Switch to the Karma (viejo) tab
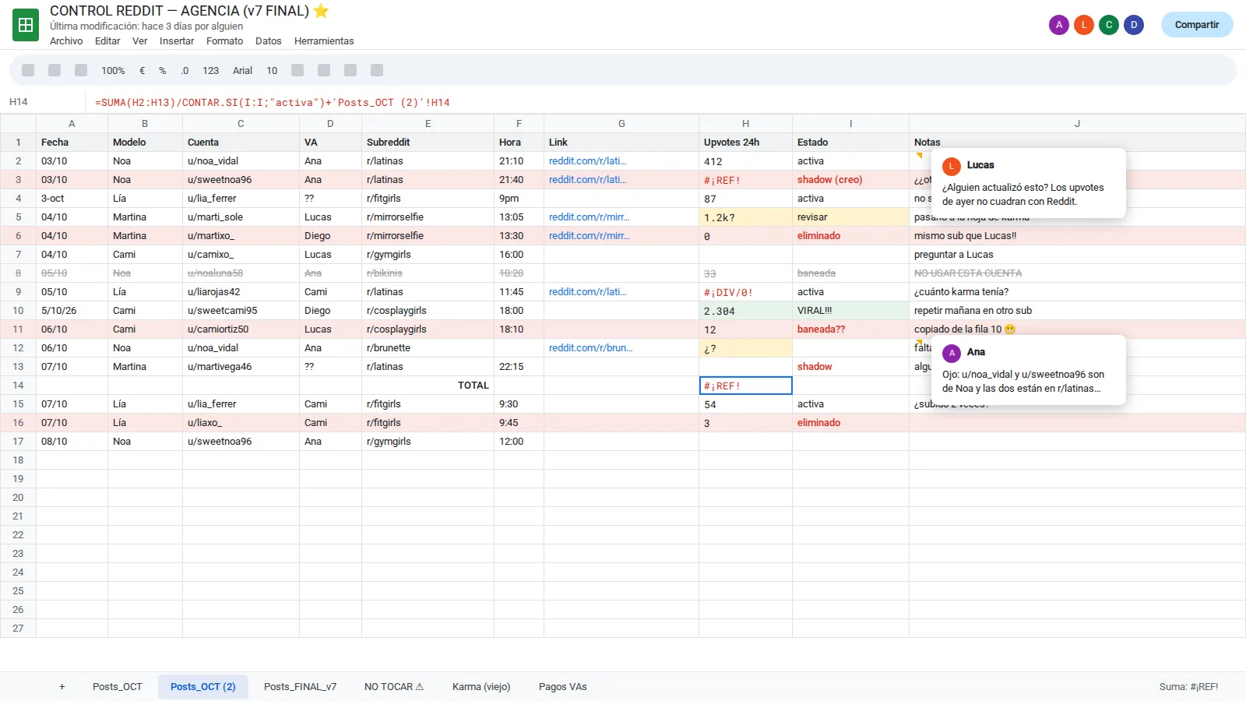The width and height of the screenshot is (1246, 701). click(x=481, y=687)
